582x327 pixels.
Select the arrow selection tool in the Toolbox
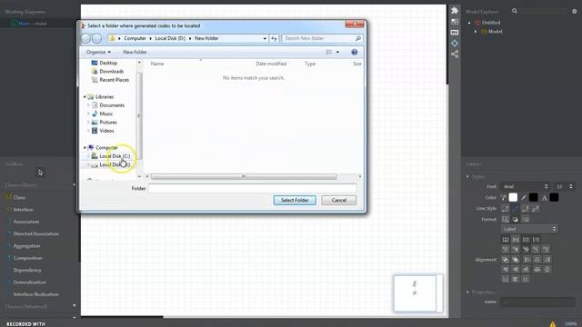(40, 173)
